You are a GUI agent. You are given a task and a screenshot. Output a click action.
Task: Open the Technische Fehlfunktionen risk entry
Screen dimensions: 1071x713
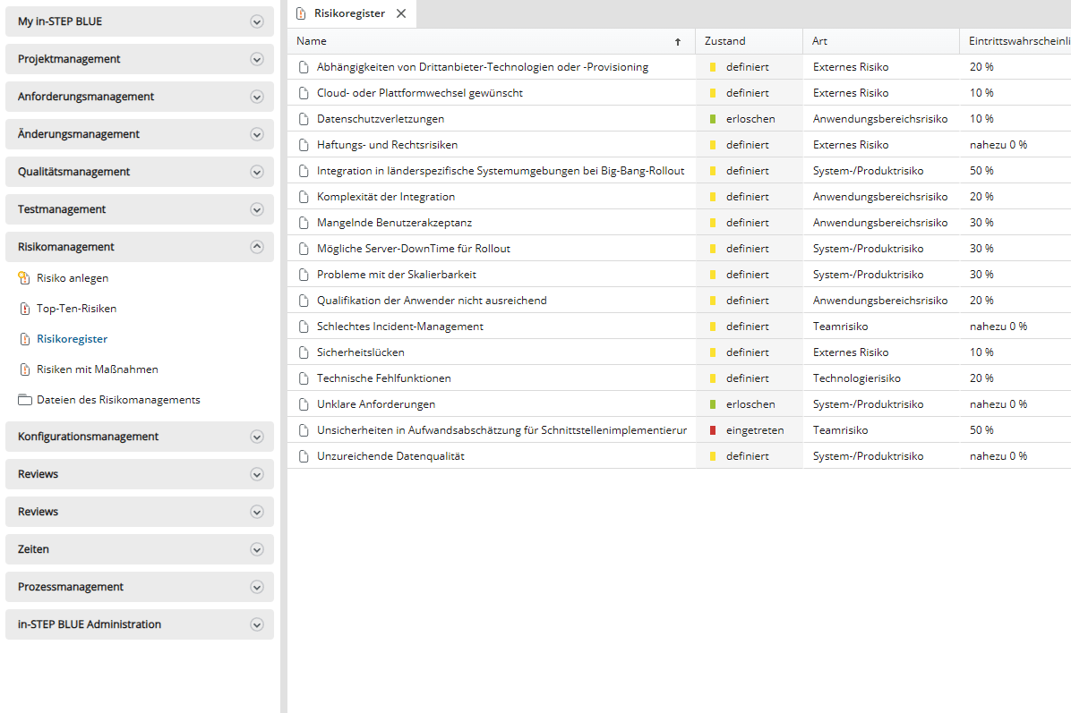pos(383,378)
